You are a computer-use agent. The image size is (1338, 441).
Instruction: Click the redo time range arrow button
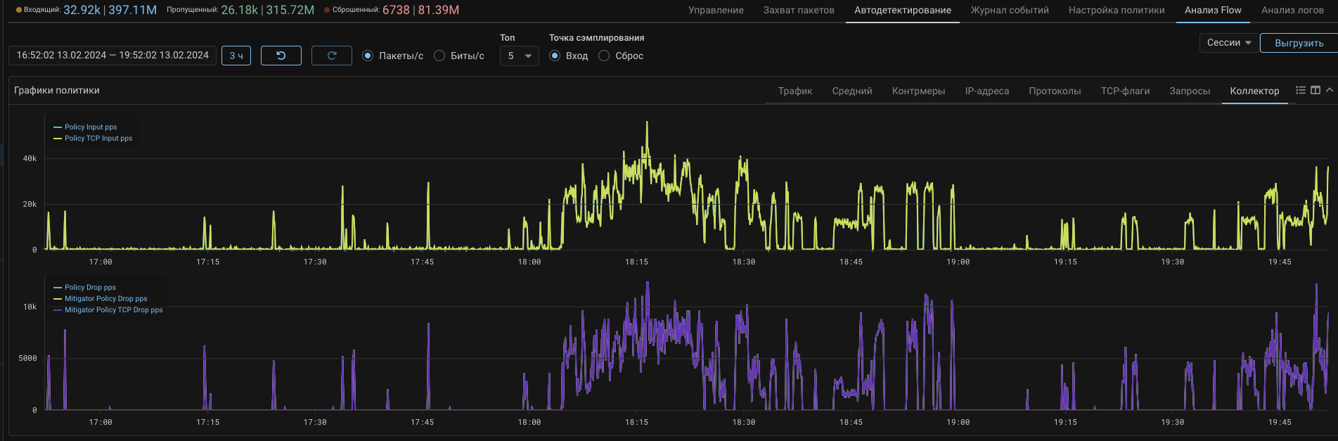pyautogui.click(x=331, y=56)
